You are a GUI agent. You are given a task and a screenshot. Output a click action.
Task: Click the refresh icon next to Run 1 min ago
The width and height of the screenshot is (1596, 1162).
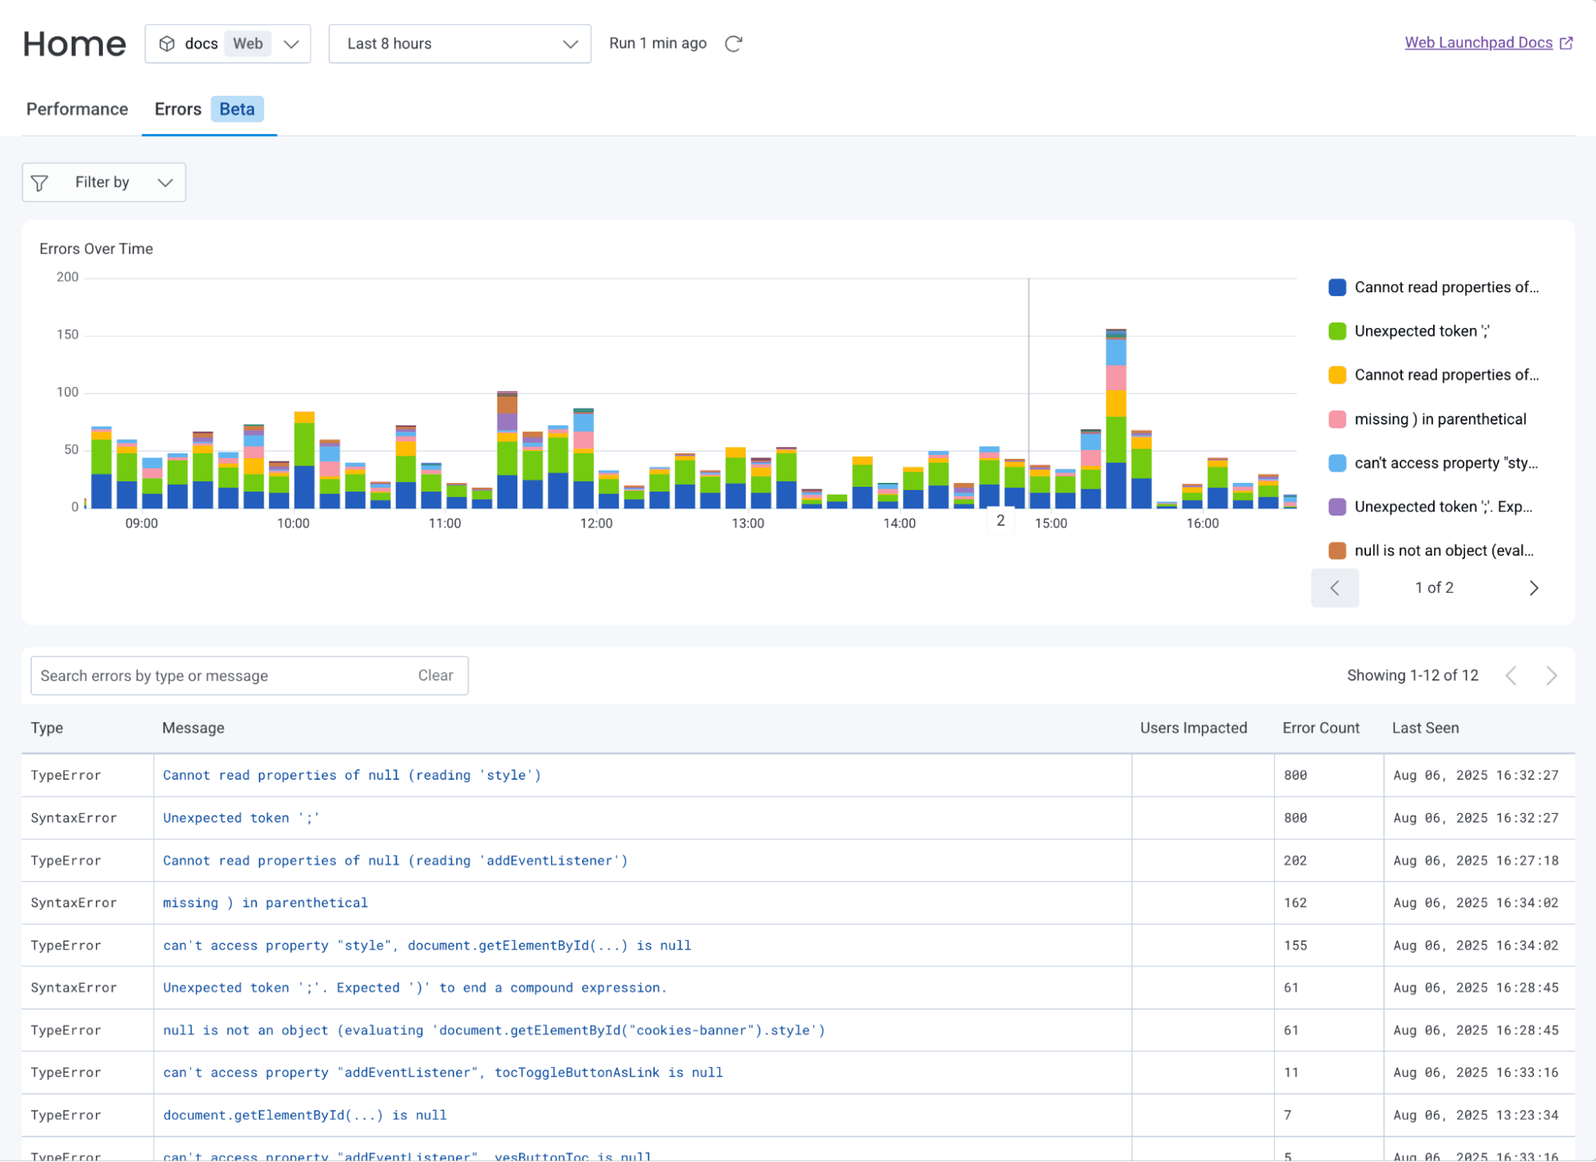pos(734,44)
